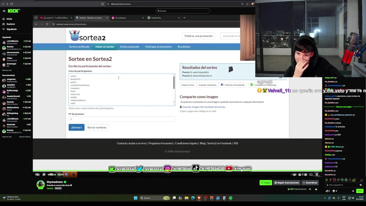Seek the stream progress bar
Viewport: 366px width, 206px height.
[x=177, y=171]
